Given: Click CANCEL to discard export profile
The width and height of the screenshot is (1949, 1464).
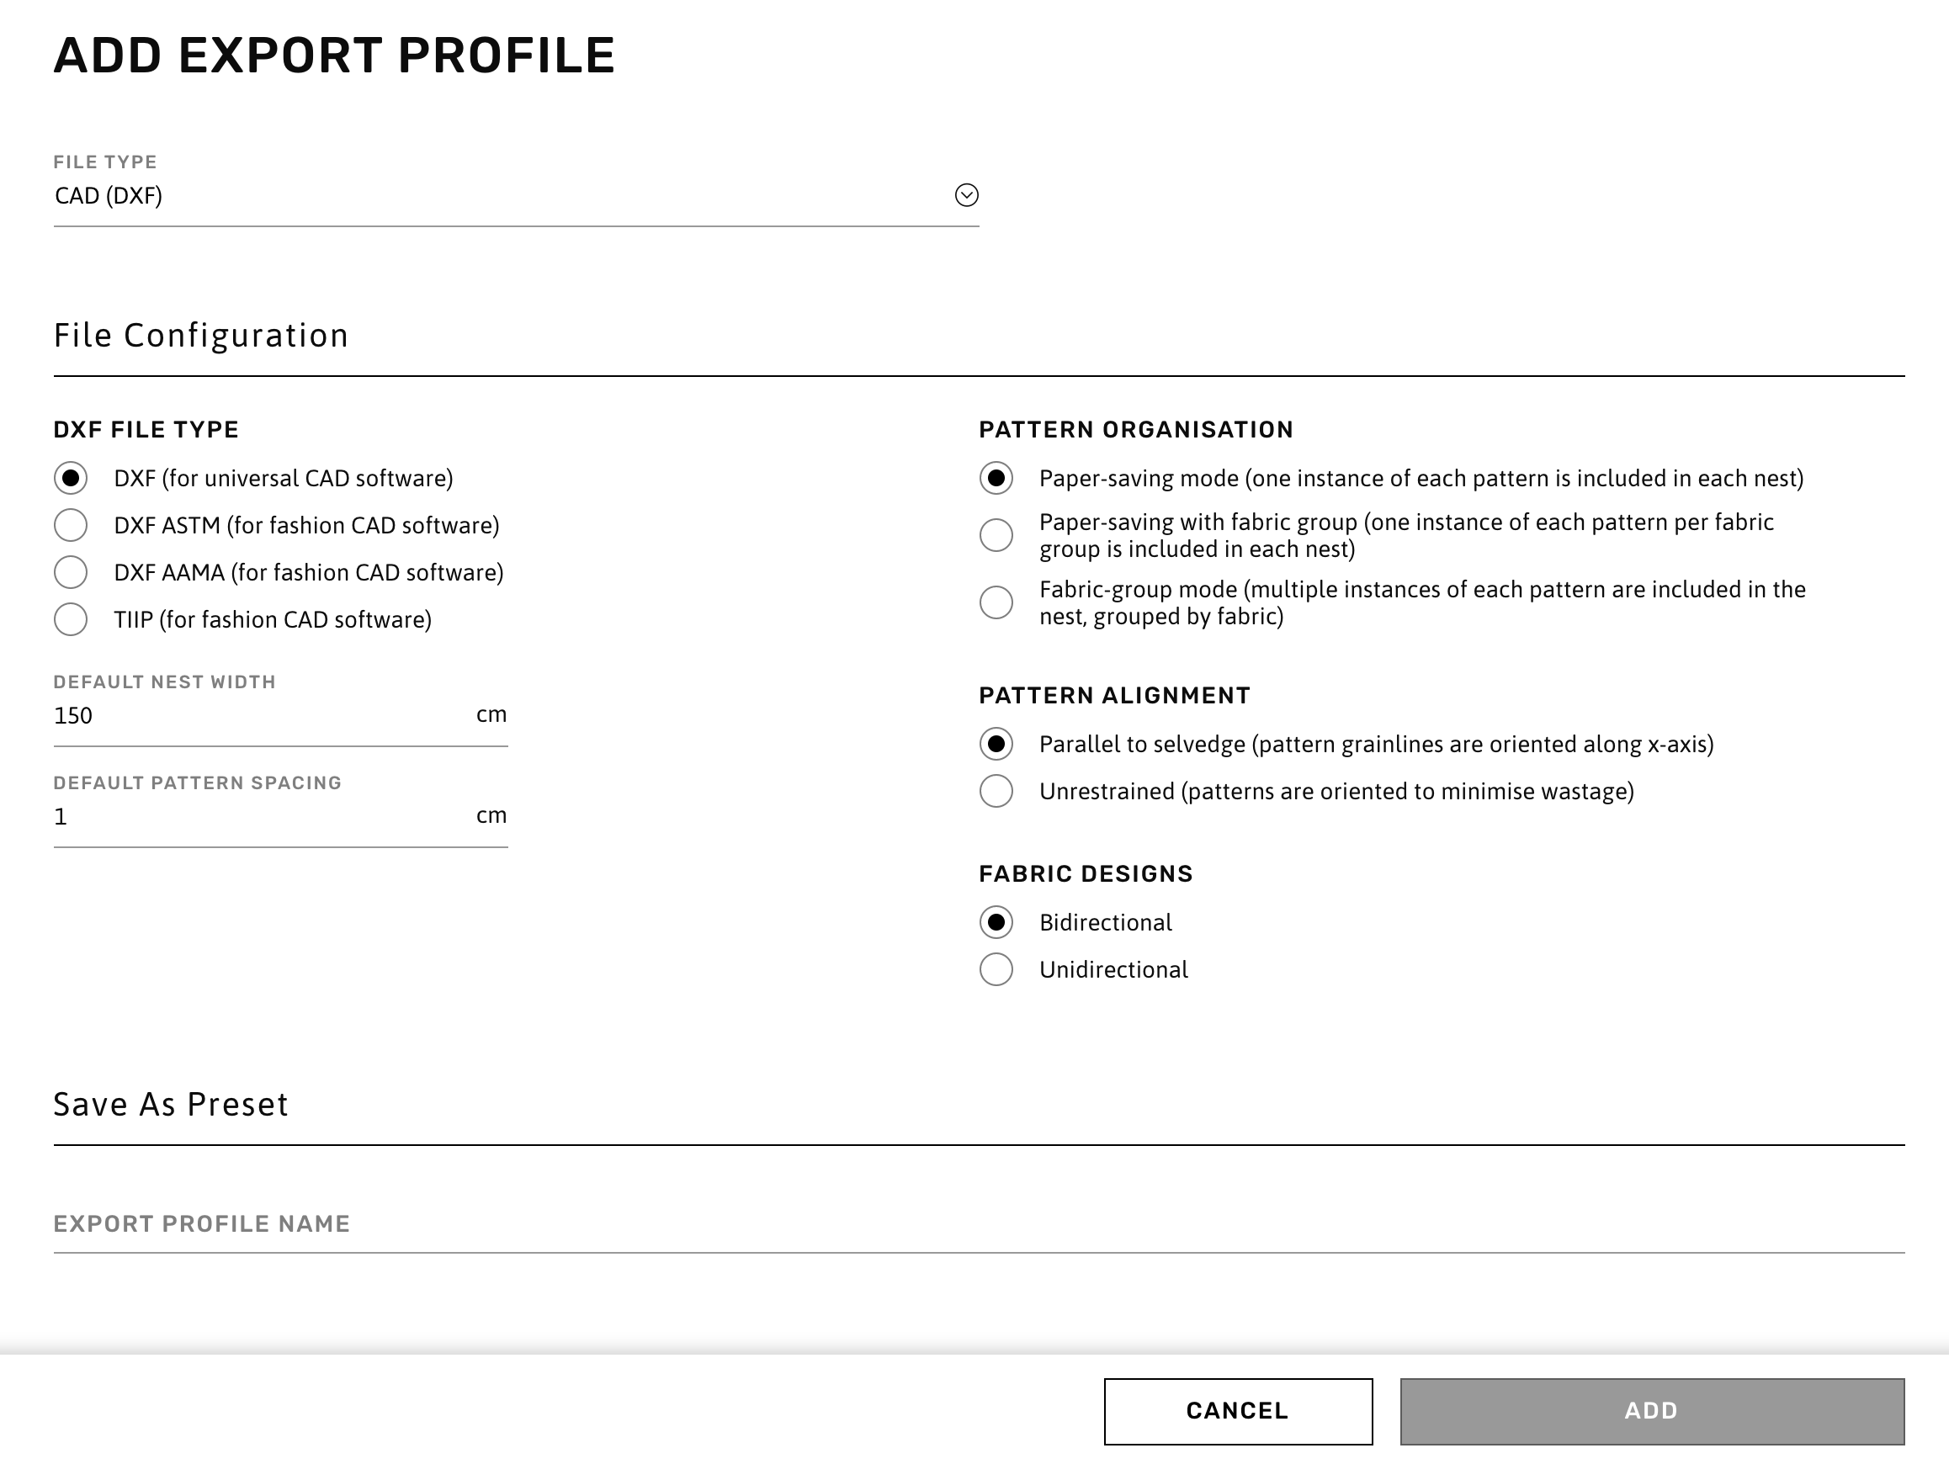Looking at the screenshot, I should 1237,1408.
